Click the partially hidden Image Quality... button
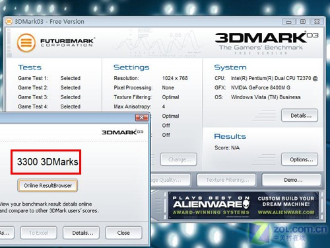This screenshot has height=248, width=330. pyautogui.click(x=171, y=180)
